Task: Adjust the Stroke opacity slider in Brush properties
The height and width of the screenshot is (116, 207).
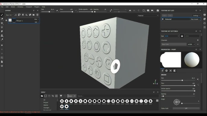Action: (x=178, y=91)
